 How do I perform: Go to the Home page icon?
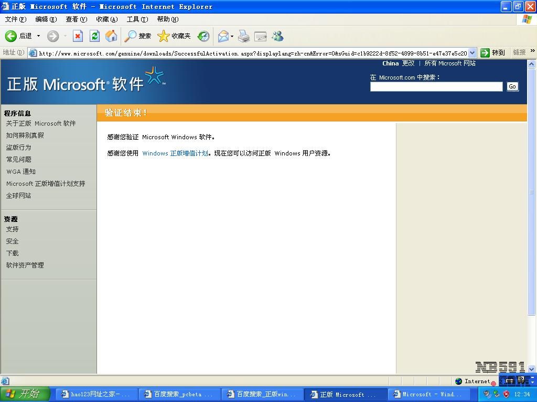pyautogui.click(x=111, y=36)
